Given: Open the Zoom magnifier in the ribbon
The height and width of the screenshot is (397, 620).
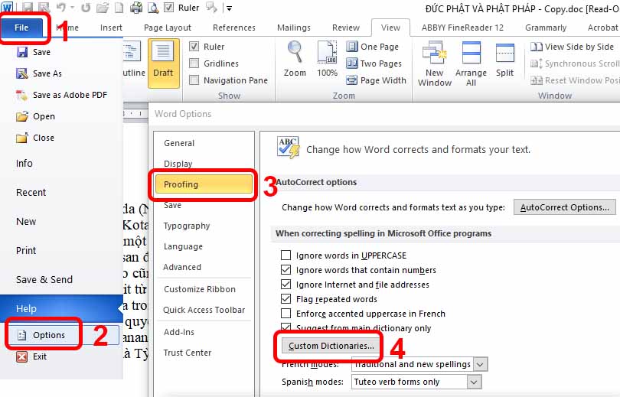Looking at the screenshot, I should [295, 59].
